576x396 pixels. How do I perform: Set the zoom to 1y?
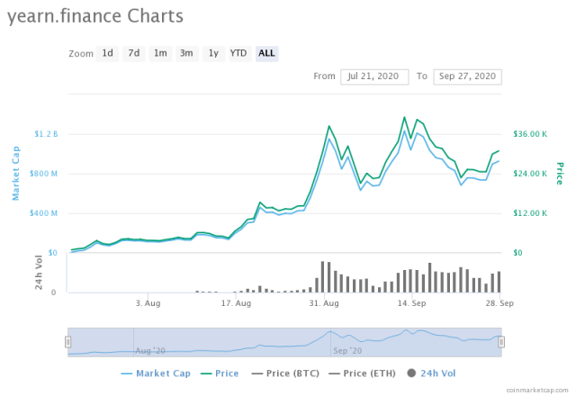(x=213, y=54)
